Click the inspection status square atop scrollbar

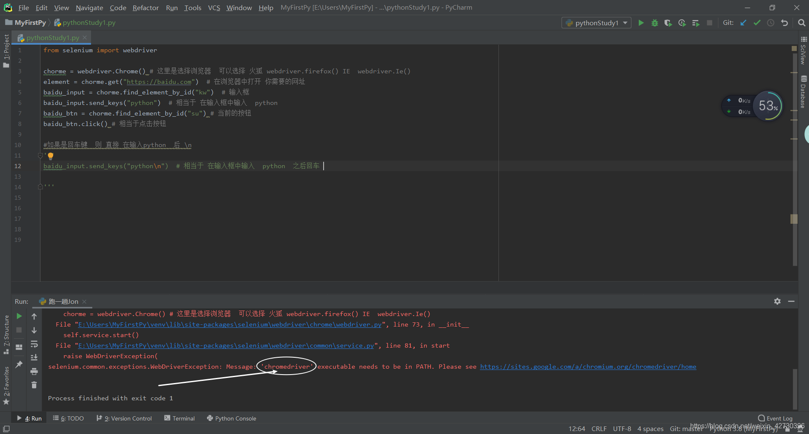coord(794,49)
